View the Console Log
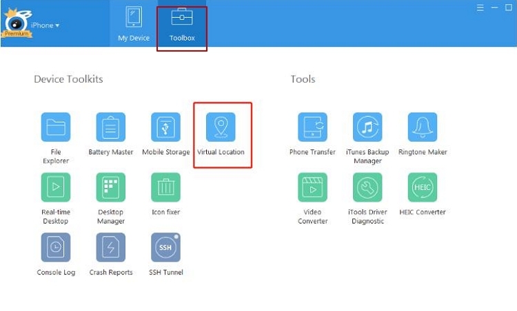 point(55,247)
